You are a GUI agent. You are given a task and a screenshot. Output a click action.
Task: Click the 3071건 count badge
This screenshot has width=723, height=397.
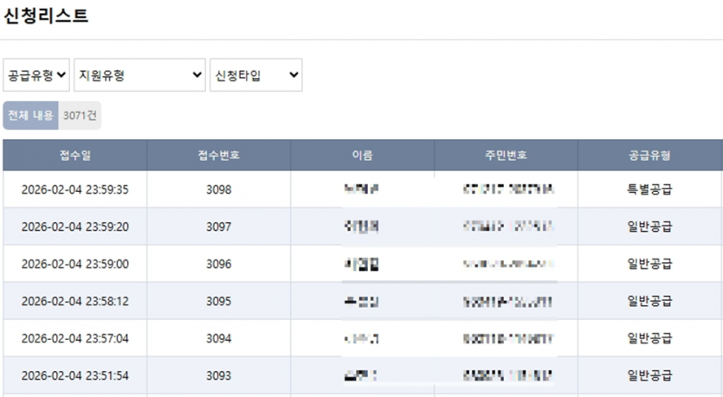80,115
